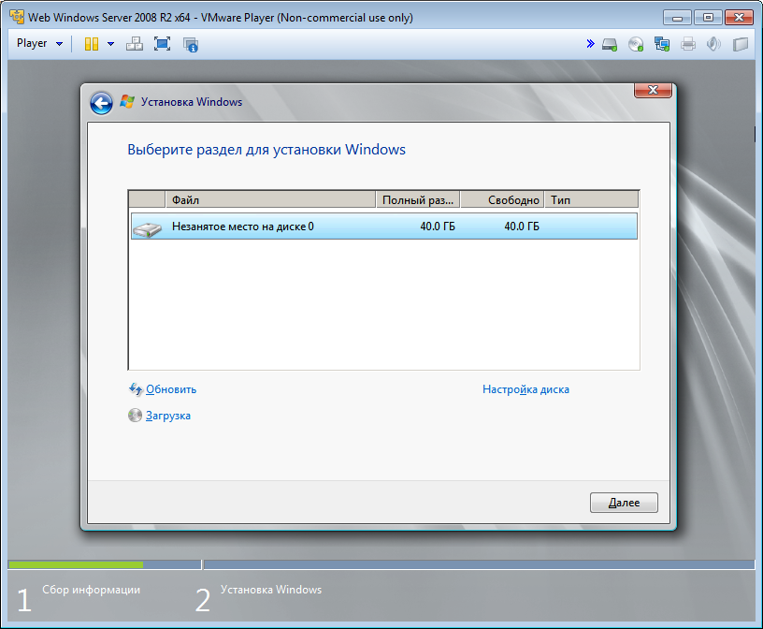This screenshot has height=629, width=763.
Task: Click the sound card device icon
Action: coord(713,44)
